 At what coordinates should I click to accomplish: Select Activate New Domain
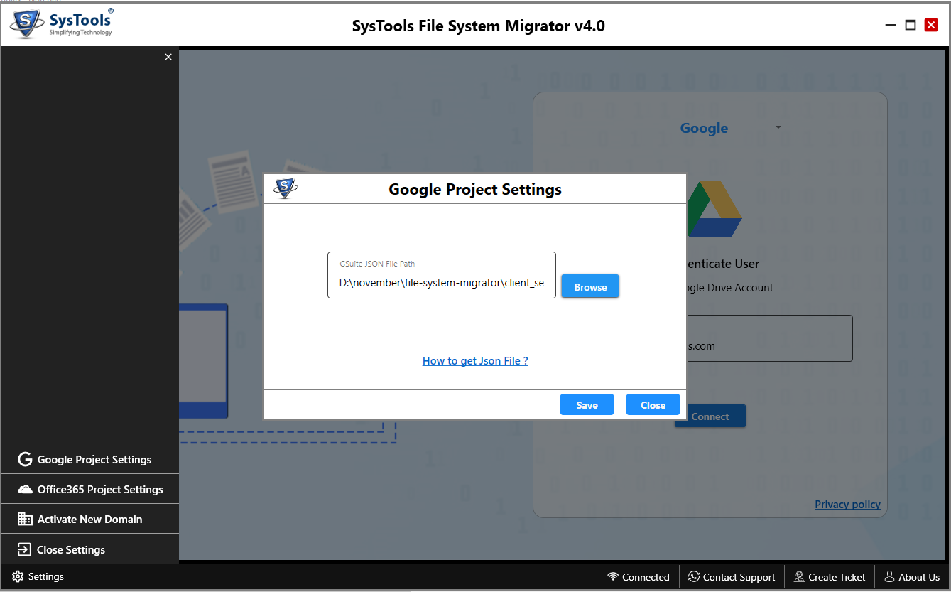(90, 519)
